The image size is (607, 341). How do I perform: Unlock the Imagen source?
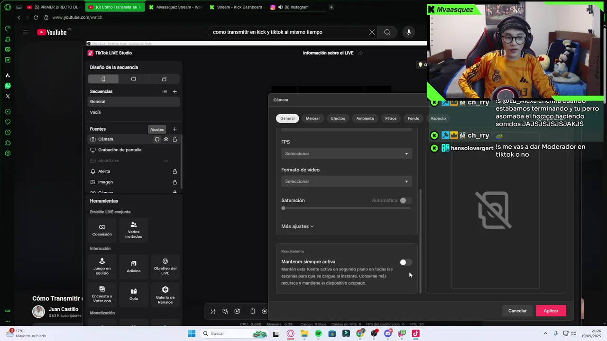click(175, 182)
